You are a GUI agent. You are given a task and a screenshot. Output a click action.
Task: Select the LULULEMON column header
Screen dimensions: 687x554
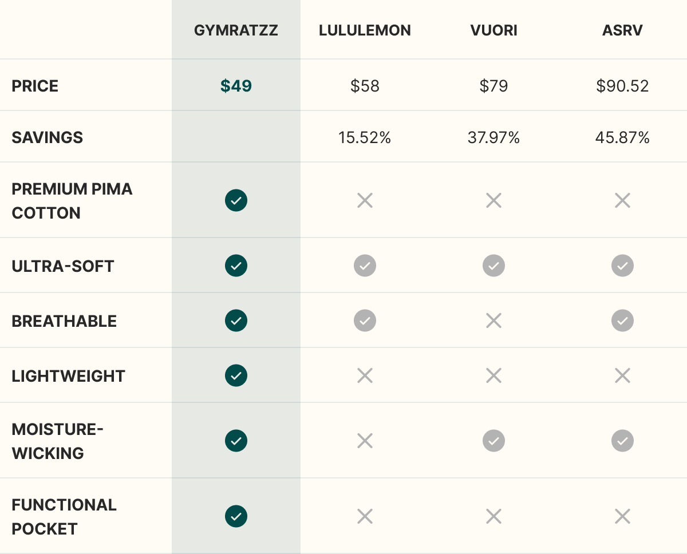(365, 30)
